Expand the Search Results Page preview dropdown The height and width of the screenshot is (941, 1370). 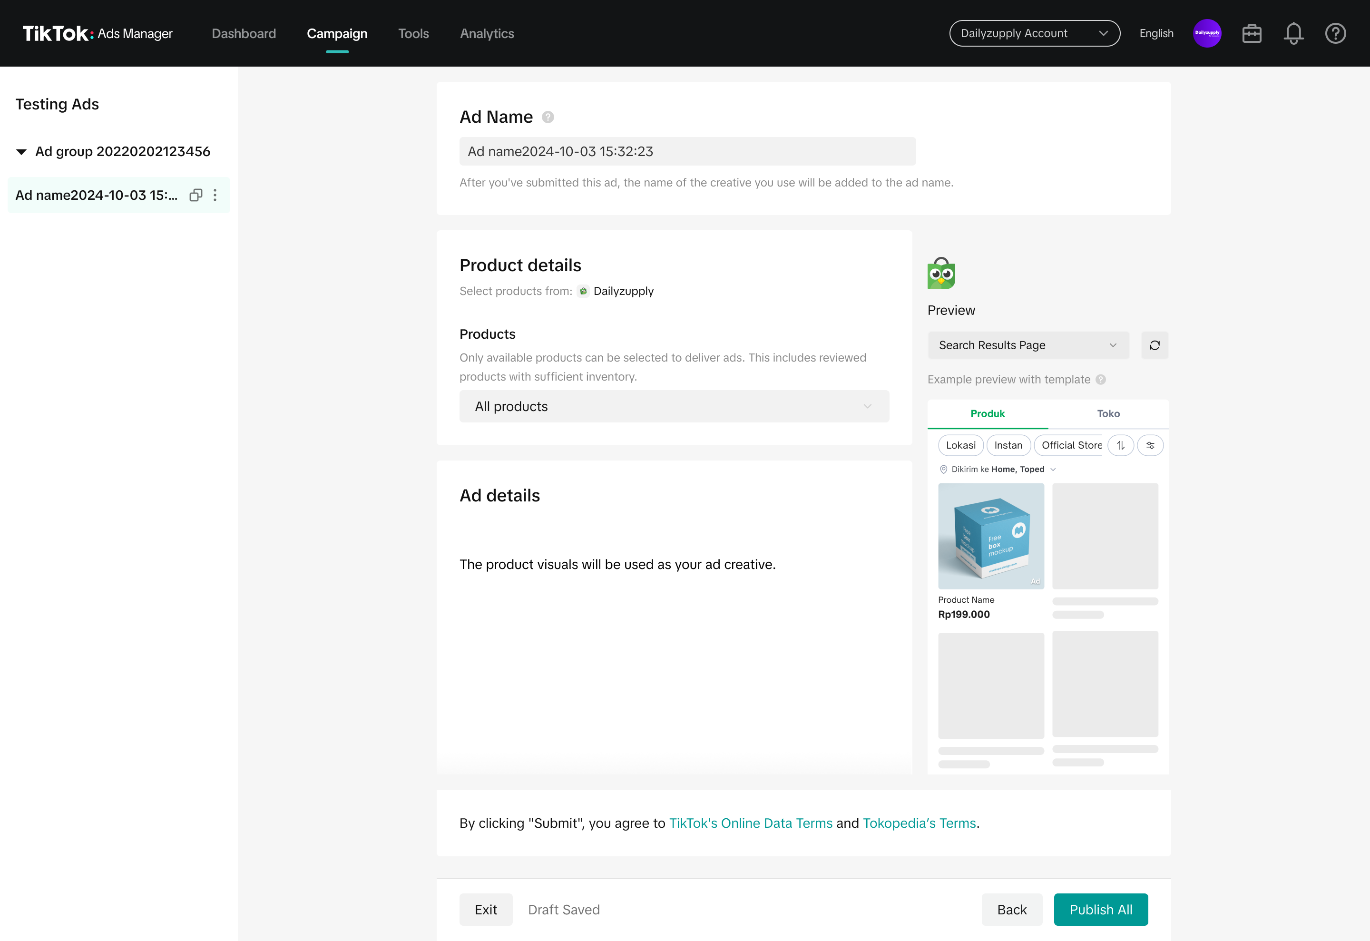pos(1027,345)
